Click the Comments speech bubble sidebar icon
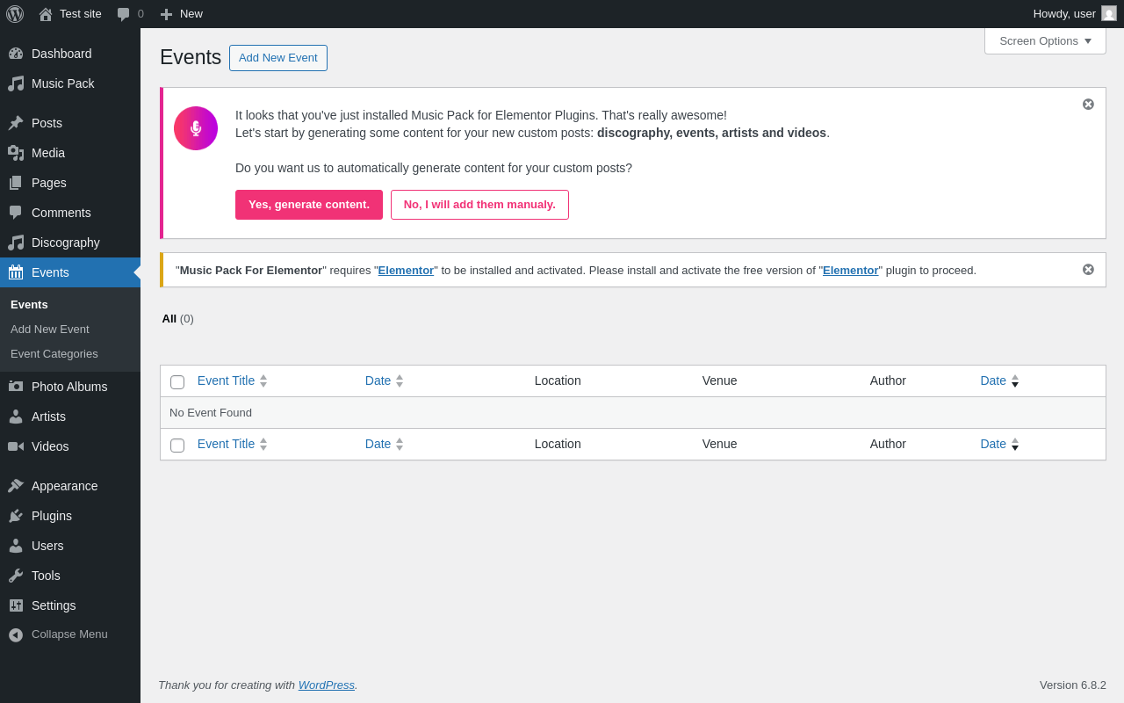Image resolution: width=1124 pixels, height=703 pixels. tap(16, 213)
